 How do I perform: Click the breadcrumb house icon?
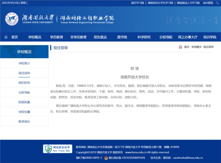click(180, 47)
